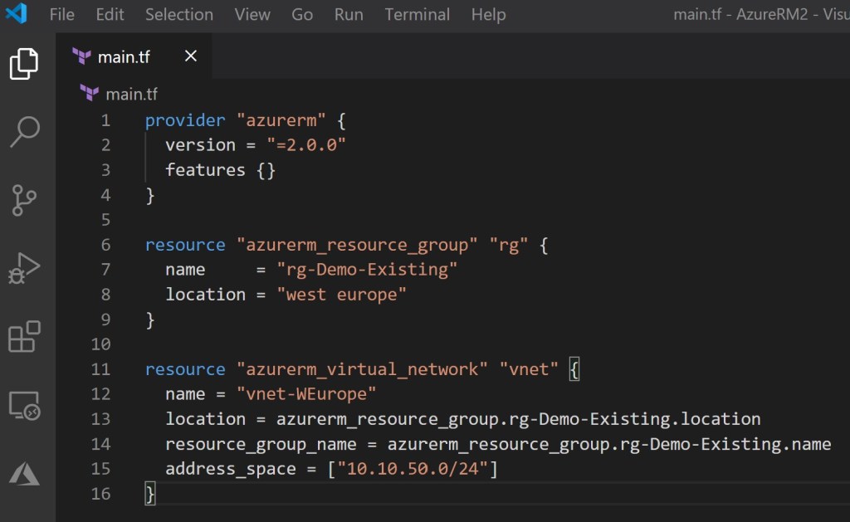Open the Run menu
850x522 pixels.
349,15
